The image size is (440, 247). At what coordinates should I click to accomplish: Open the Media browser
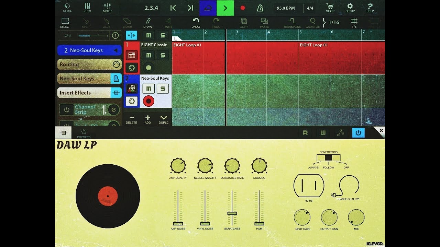point(67,8)
